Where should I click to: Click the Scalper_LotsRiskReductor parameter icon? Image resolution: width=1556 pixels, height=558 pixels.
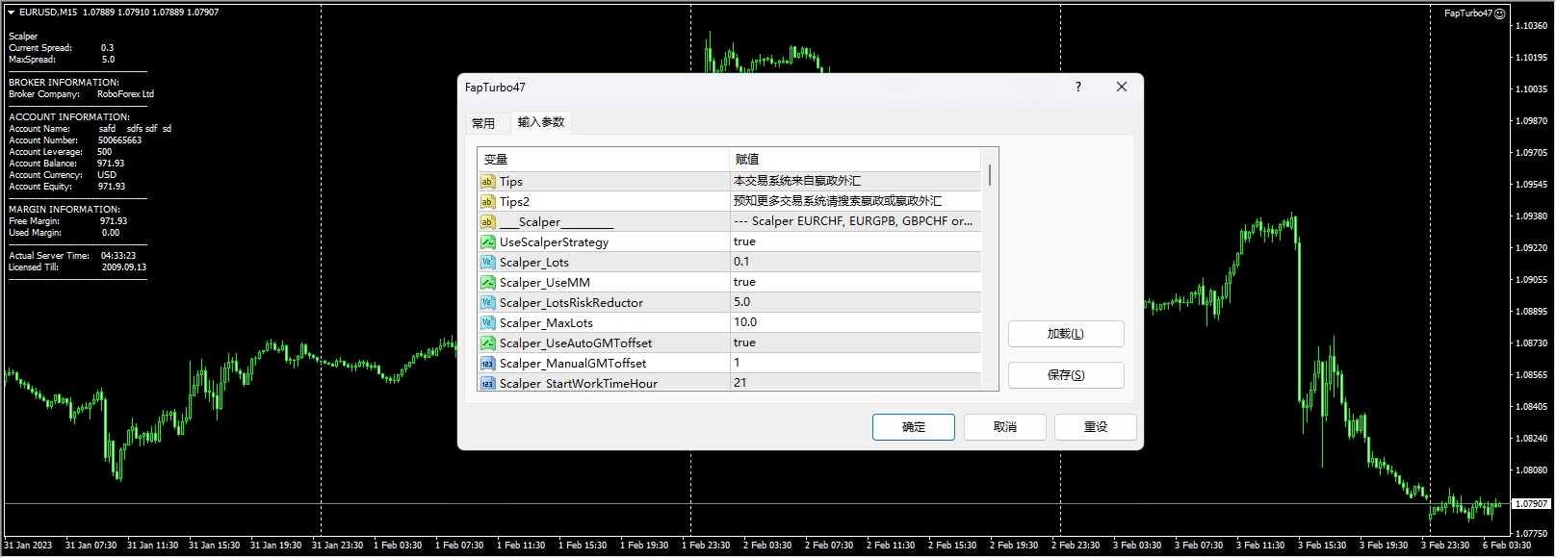pyautogui.click(x=488, y=303)
